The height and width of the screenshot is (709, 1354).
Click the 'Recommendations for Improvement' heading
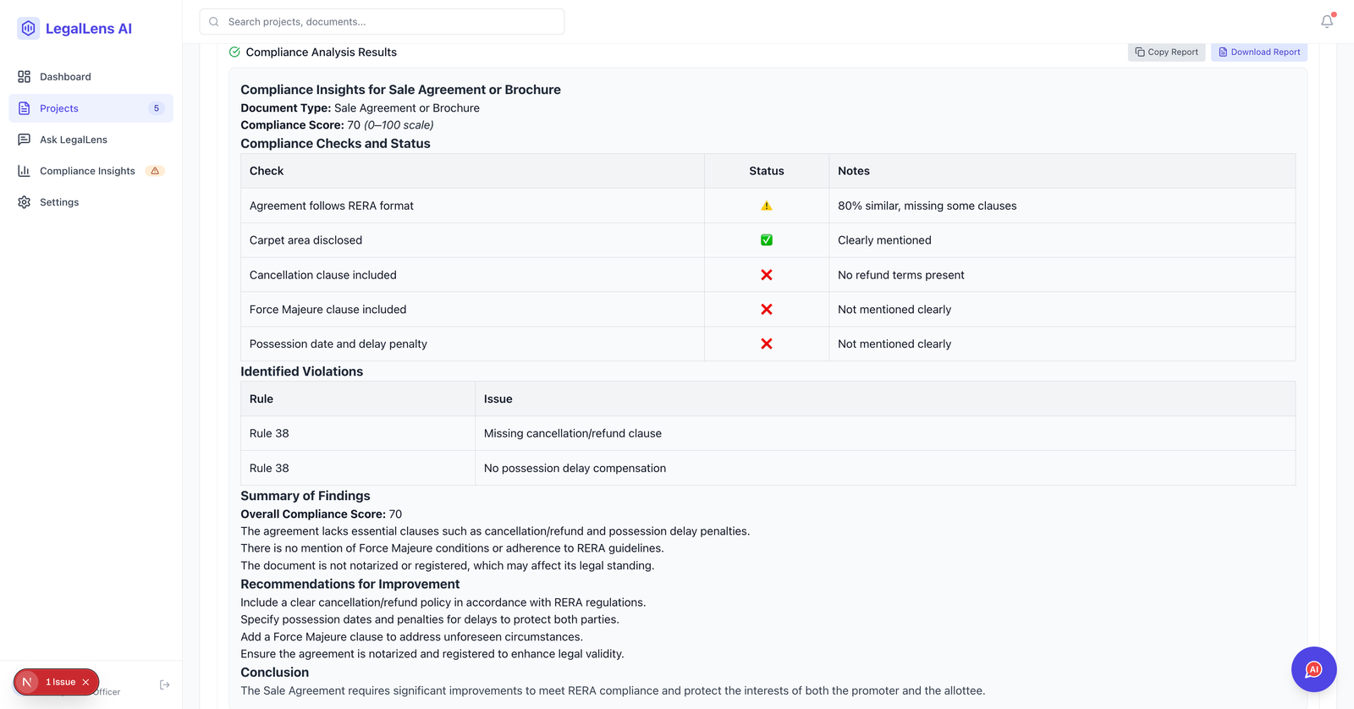tap(350, 585)
